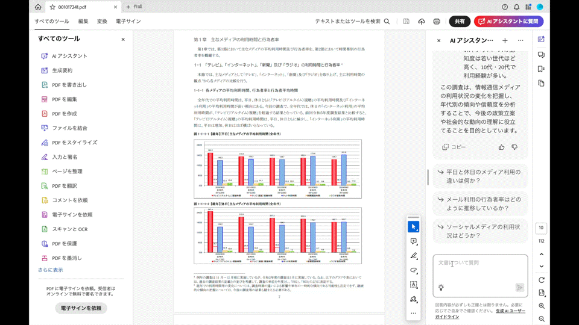Click the AI assistant question input field
The width and height of the screenshot is (579, 325).
point(479,268)
